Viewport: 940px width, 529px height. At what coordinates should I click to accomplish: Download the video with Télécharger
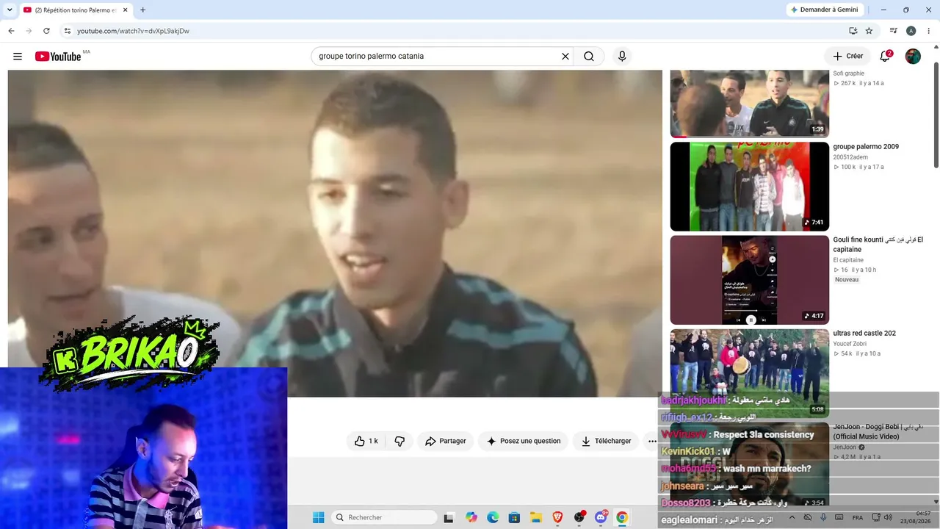606,441
